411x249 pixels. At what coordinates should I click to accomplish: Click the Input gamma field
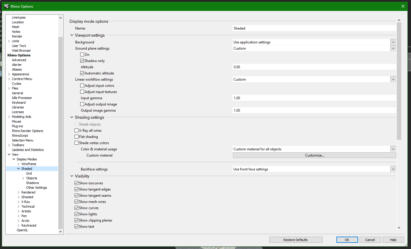click(x=314, y=98)
